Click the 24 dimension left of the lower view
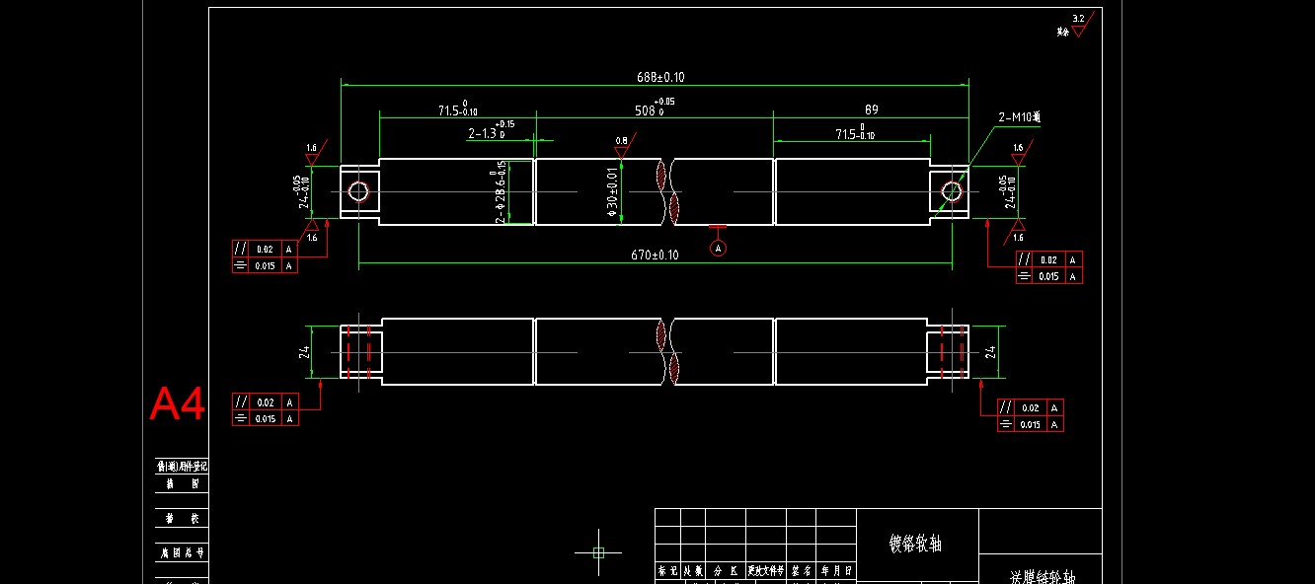The image size is (1315, 584). click(x=305, y=350)
